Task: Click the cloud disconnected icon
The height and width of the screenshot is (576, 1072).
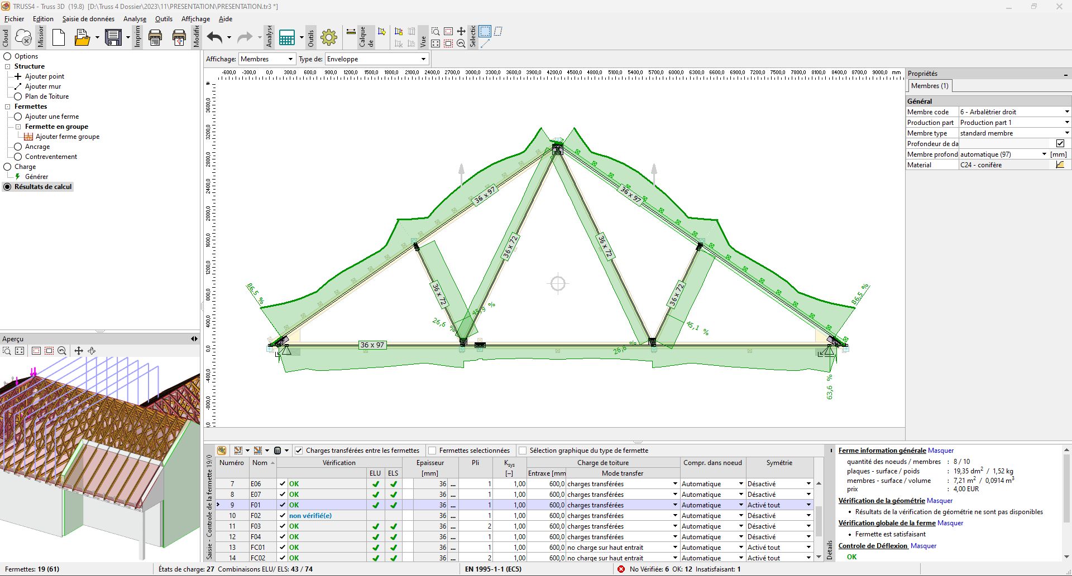Action: point(23,37)
